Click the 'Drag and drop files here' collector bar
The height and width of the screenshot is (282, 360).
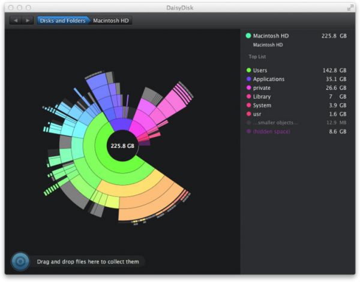click(x=88, y=262)
